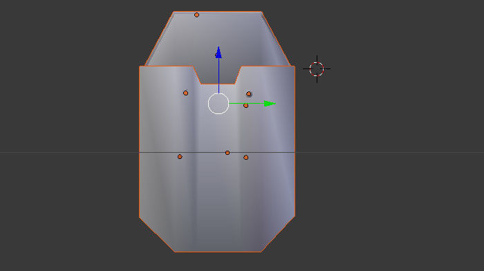Click the 3D cursor crosshair
The width and height of the screenshot is (484, 271).
coord(317,69)
